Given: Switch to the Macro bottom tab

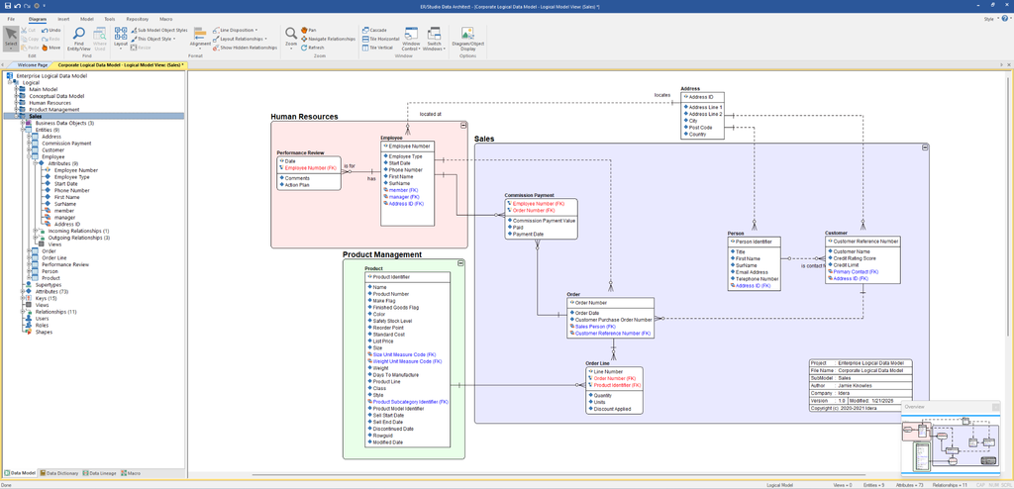Looking at the screenshot, I should (130, 473).
